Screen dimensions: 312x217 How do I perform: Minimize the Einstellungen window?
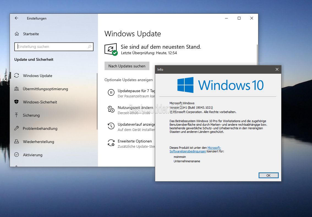226,18
